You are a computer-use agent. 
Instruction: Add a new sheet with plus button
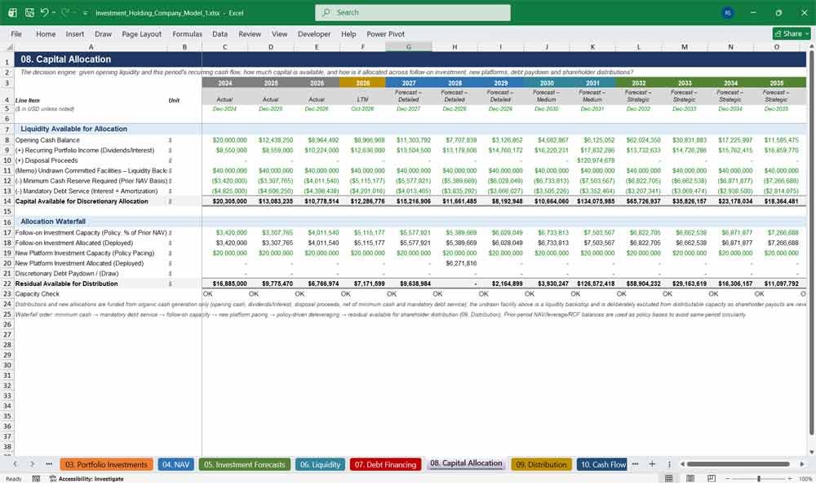(x=651, y=463)
